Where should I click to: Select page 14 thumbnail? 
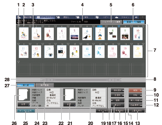[x=62, y=52]
